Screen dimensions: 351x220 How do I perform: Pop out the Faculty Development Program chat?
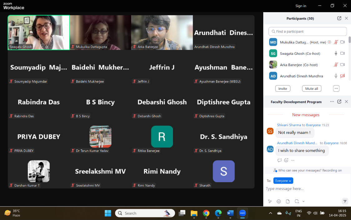339,102
